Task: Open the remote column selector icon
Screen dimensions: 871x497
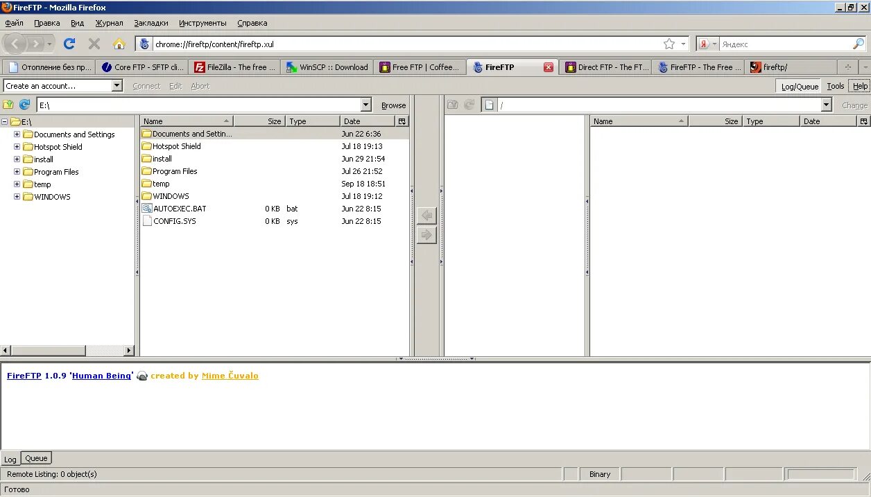Action: 864,121
